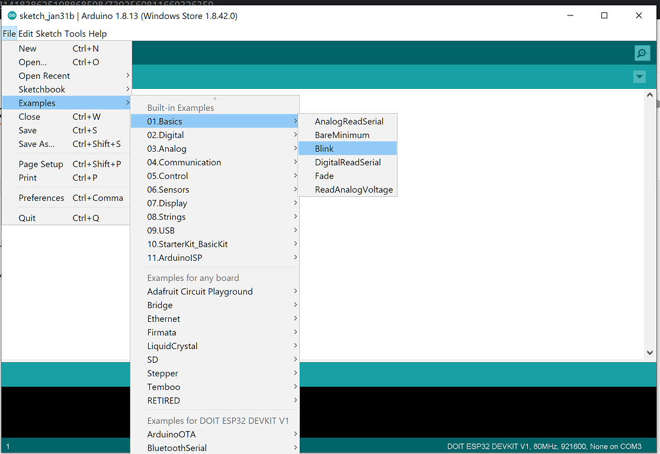Click the line number 1 in status bar
Screen dimensions: 660x454
(8, 446)
